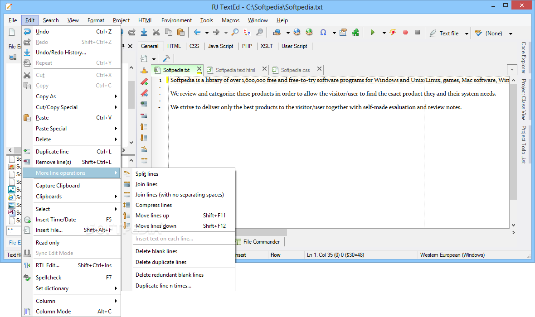Click the redo arrow toolbar icon

131,33
